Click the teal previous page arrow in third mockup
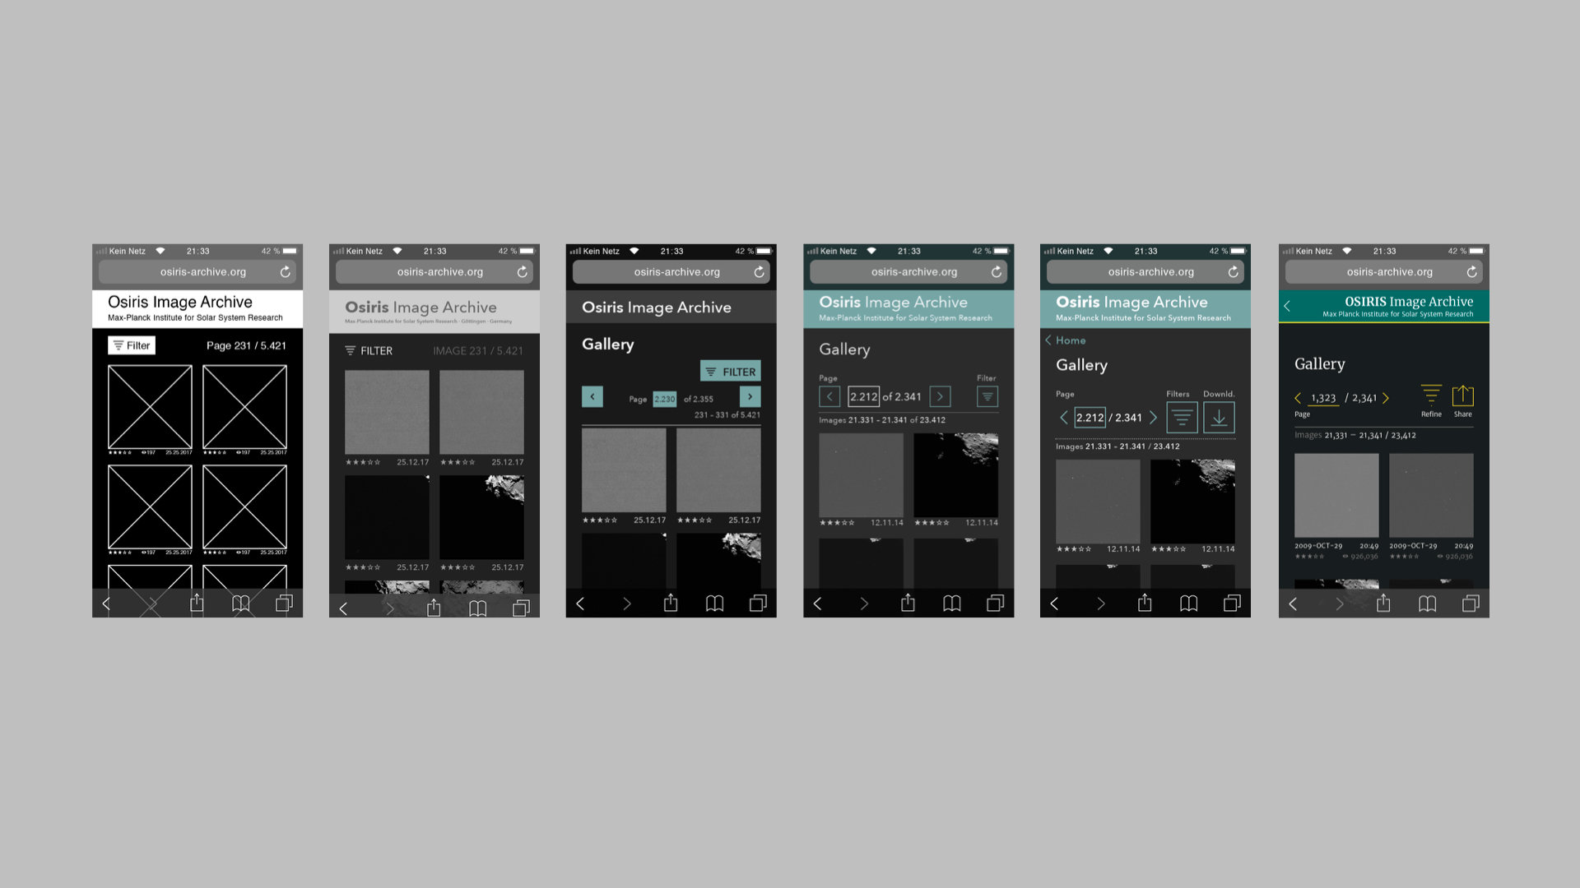The height and width of the screenshot is (888, 1580). click(x=592, y=397)
